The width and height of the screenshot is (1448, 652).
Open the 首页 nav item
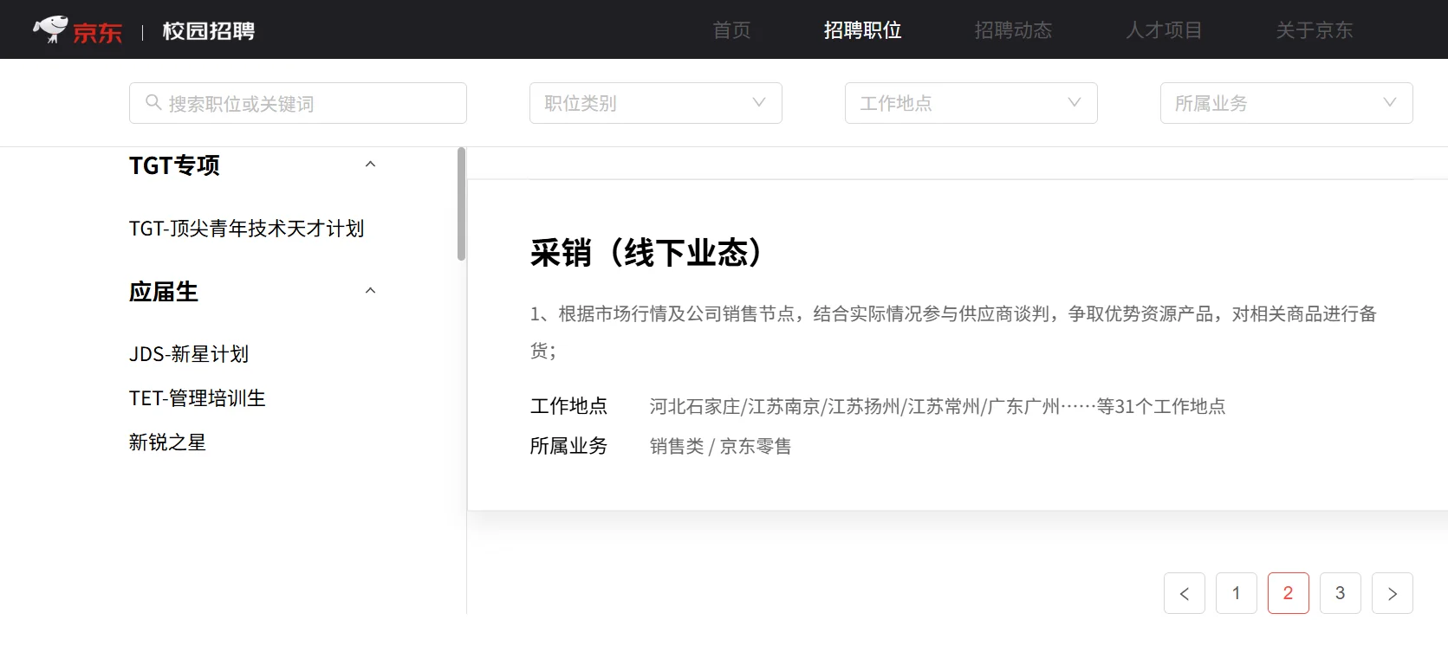[731, 30]
